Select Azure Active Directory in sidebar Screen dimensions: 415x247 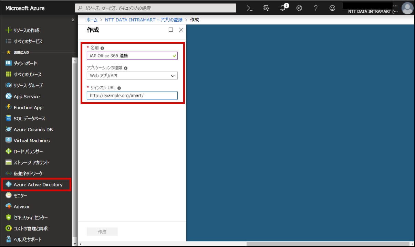pos(36,184)
